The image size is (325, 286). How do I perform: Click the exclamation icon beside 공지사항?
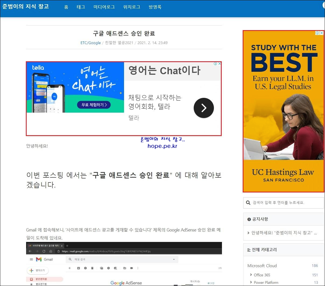tap(249, 219)
